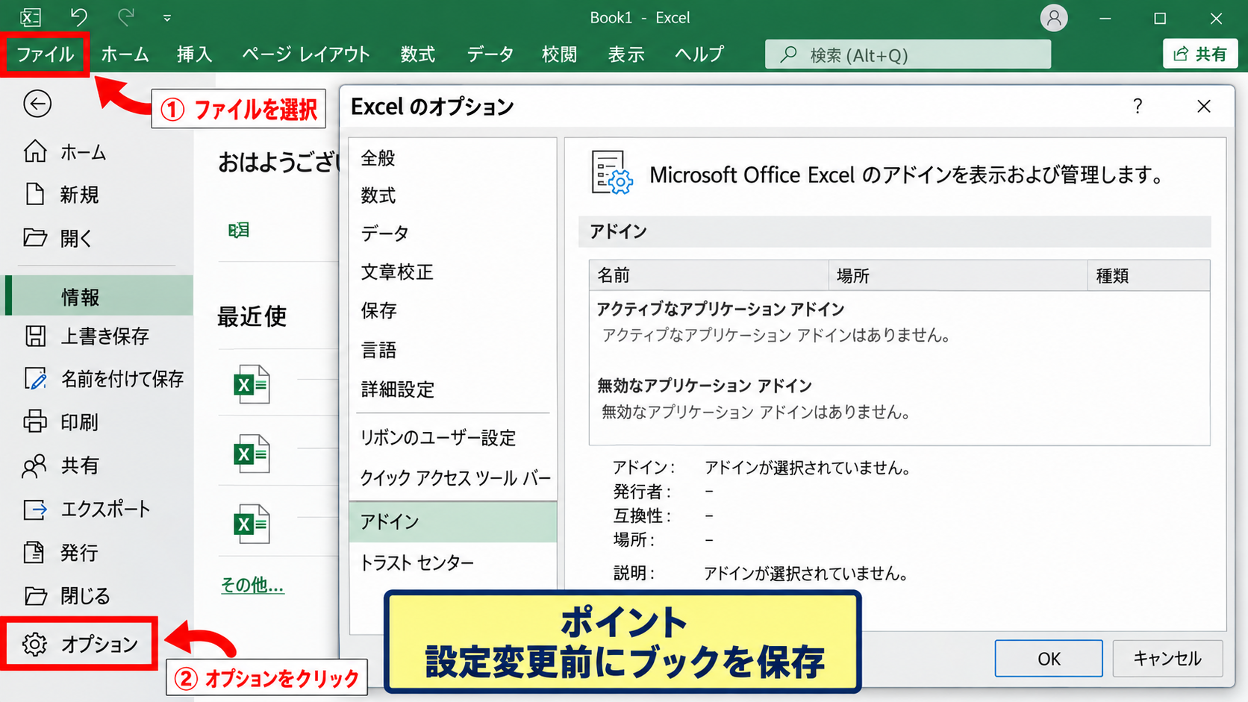Click OK in Excel options dialog
Image resolution: width=1248 pixels, height=702 pixels.
(x=1049, y=658)
